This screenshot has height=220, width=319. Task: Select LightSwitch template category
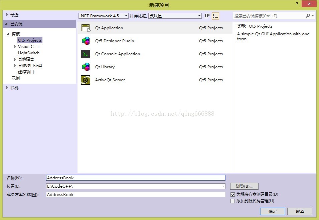click(x=28, y=53)
